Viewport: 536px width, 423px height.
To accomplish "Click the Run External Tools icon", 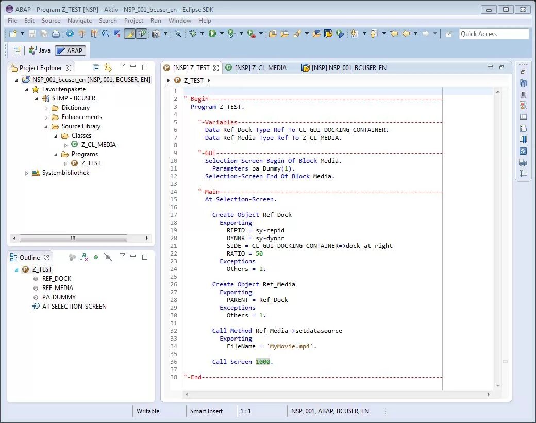I will pos(252,33).
